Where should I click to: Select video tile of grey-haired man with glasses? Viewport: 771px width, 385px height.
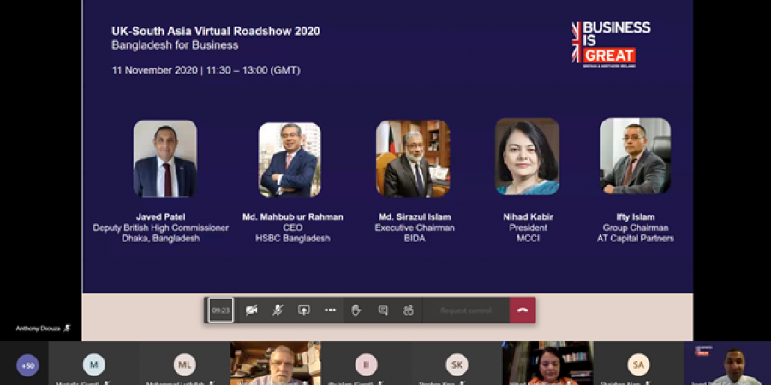point(275,364)
